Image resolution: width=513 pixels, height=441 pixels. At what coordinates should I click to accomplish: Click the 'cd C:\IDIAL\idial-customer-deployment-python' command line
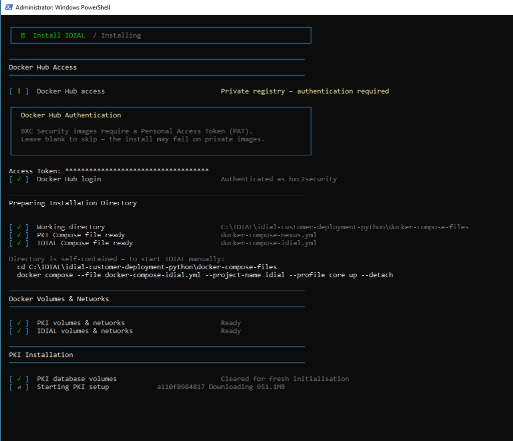147,267
